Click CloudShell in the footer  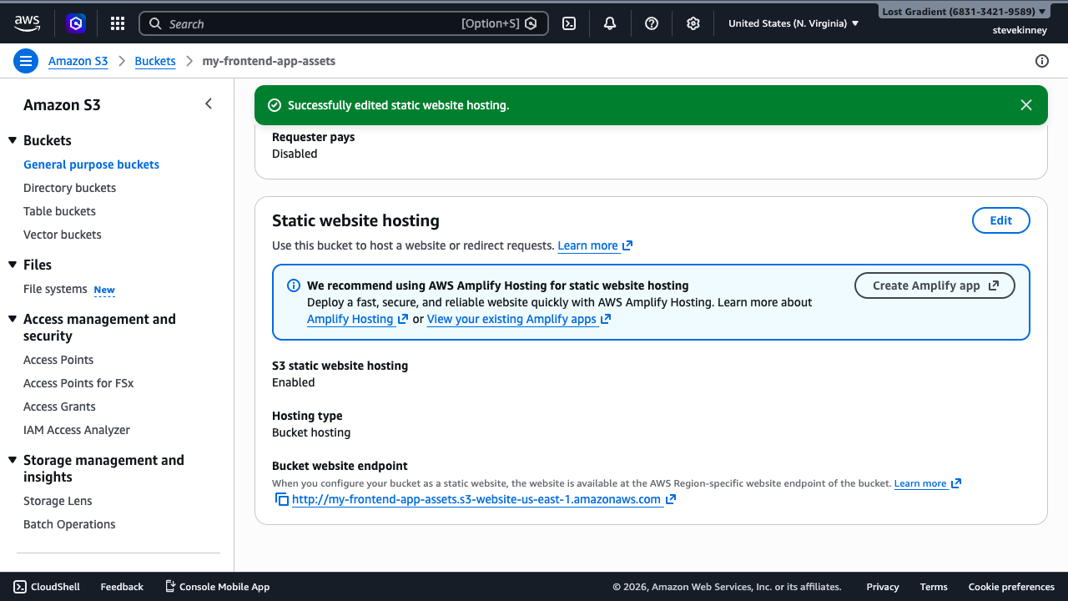47,587
